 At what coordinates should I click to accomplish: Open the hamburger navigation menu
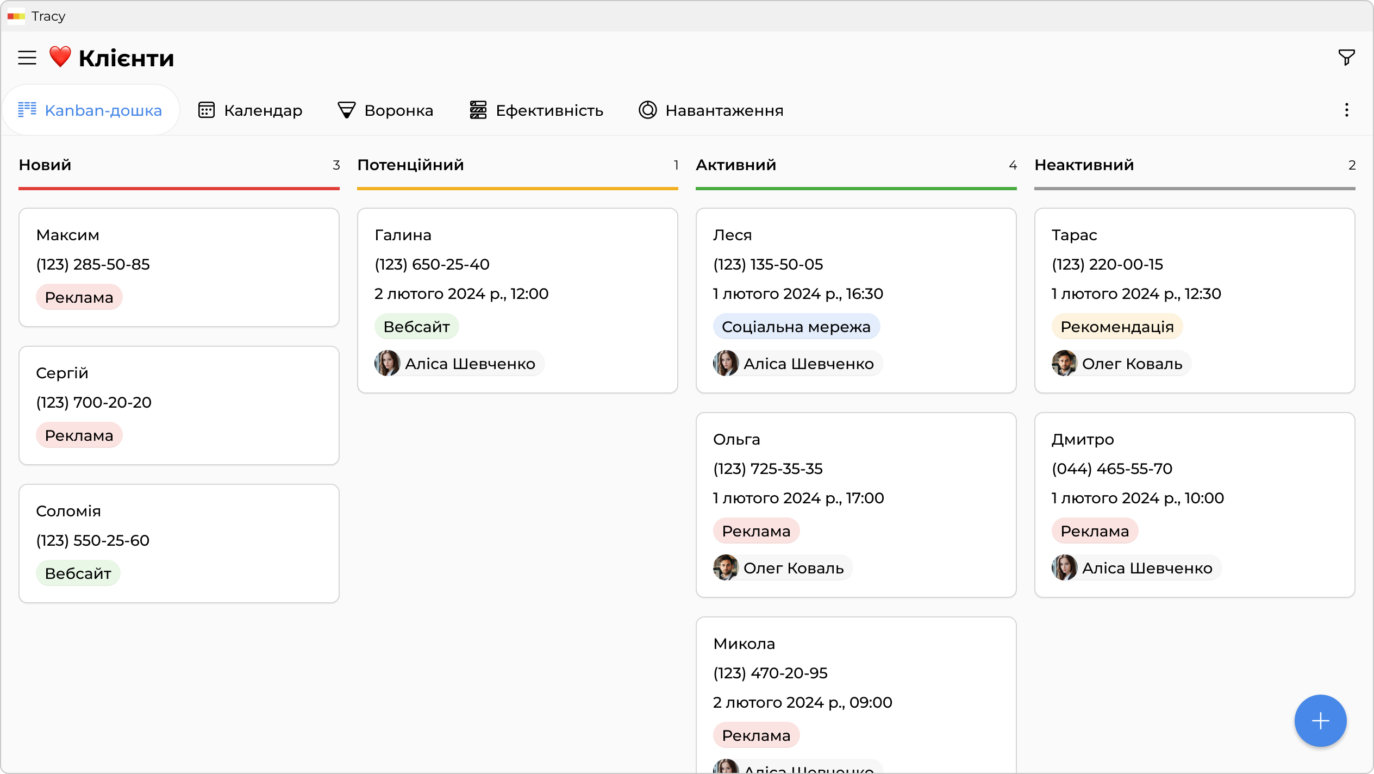[x=27, y=58]
